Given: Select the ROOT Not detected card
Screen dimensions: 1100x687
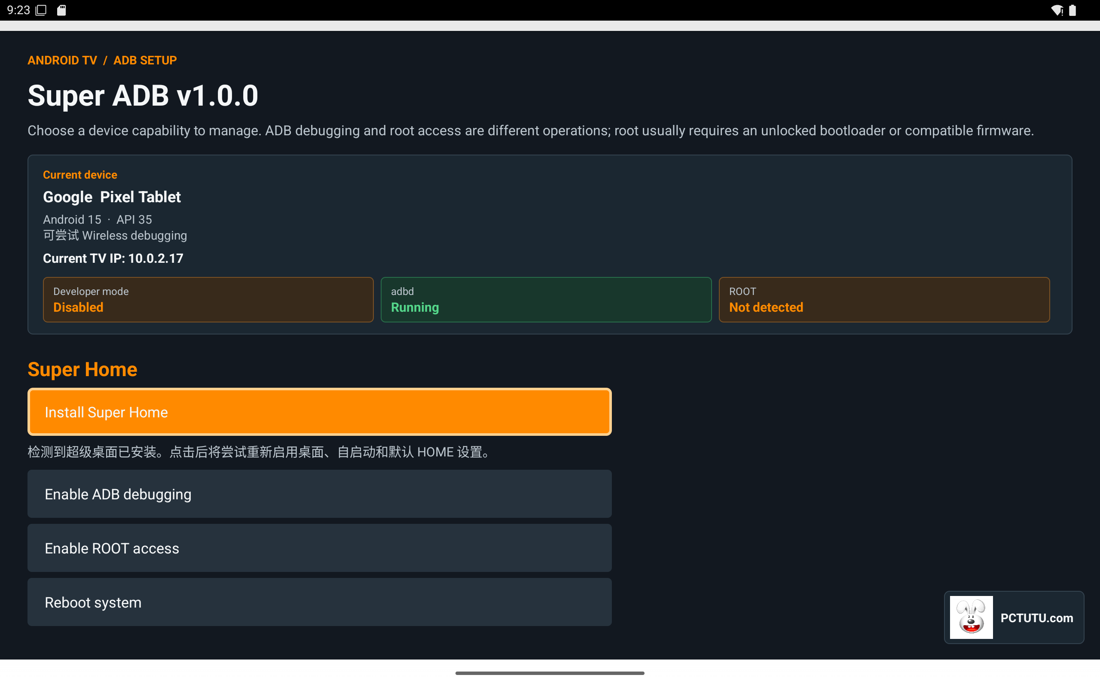Looking at the screenshot, I should tap(884, 300).
